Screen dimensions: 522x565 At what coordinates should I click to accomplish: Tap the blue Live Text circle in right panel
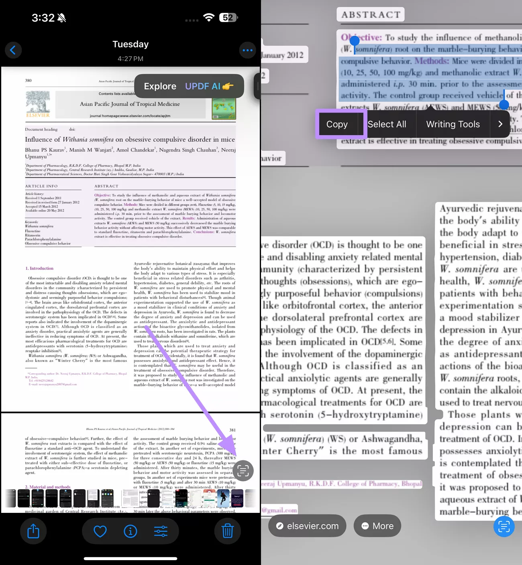pyautogui.click(x=504, y=527)
